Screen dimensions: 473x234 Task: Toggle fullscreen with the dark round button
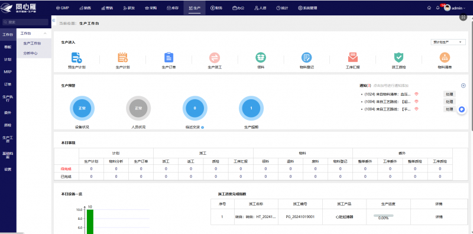[463, 17]
